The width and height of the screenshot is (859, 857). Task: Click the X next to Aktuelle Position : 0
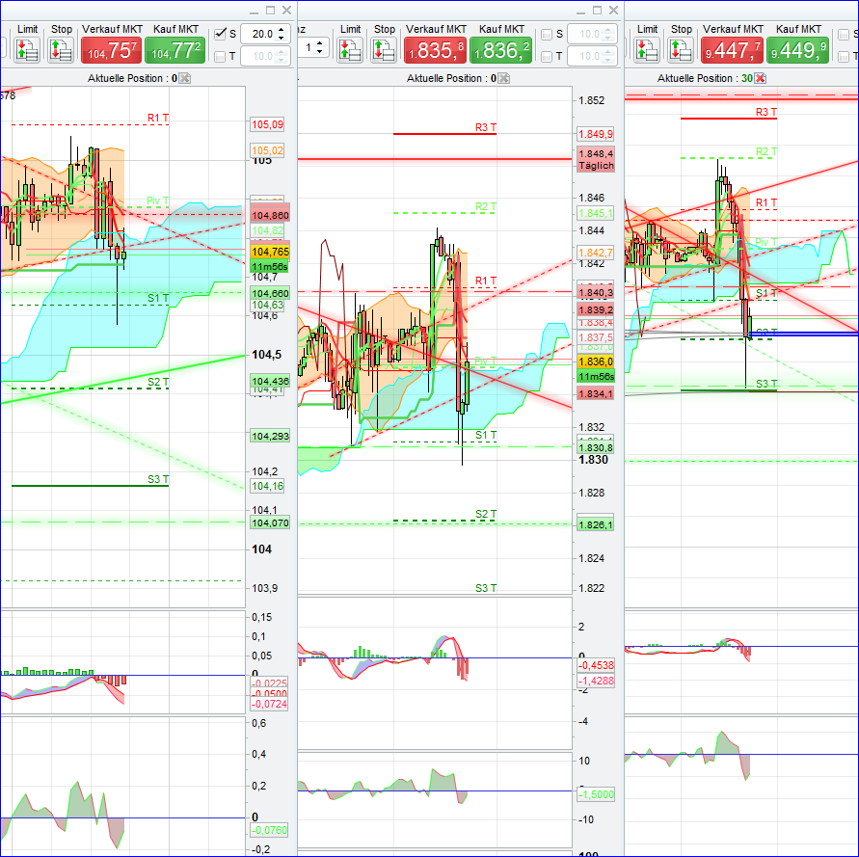click(x=183, y=78)
